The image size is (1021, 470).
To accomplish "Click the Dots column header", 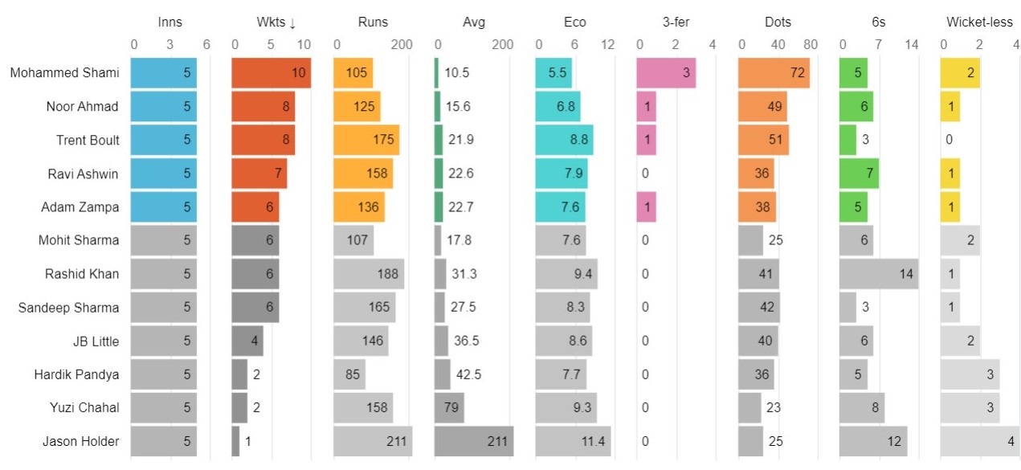I will (x=777, y=22).
